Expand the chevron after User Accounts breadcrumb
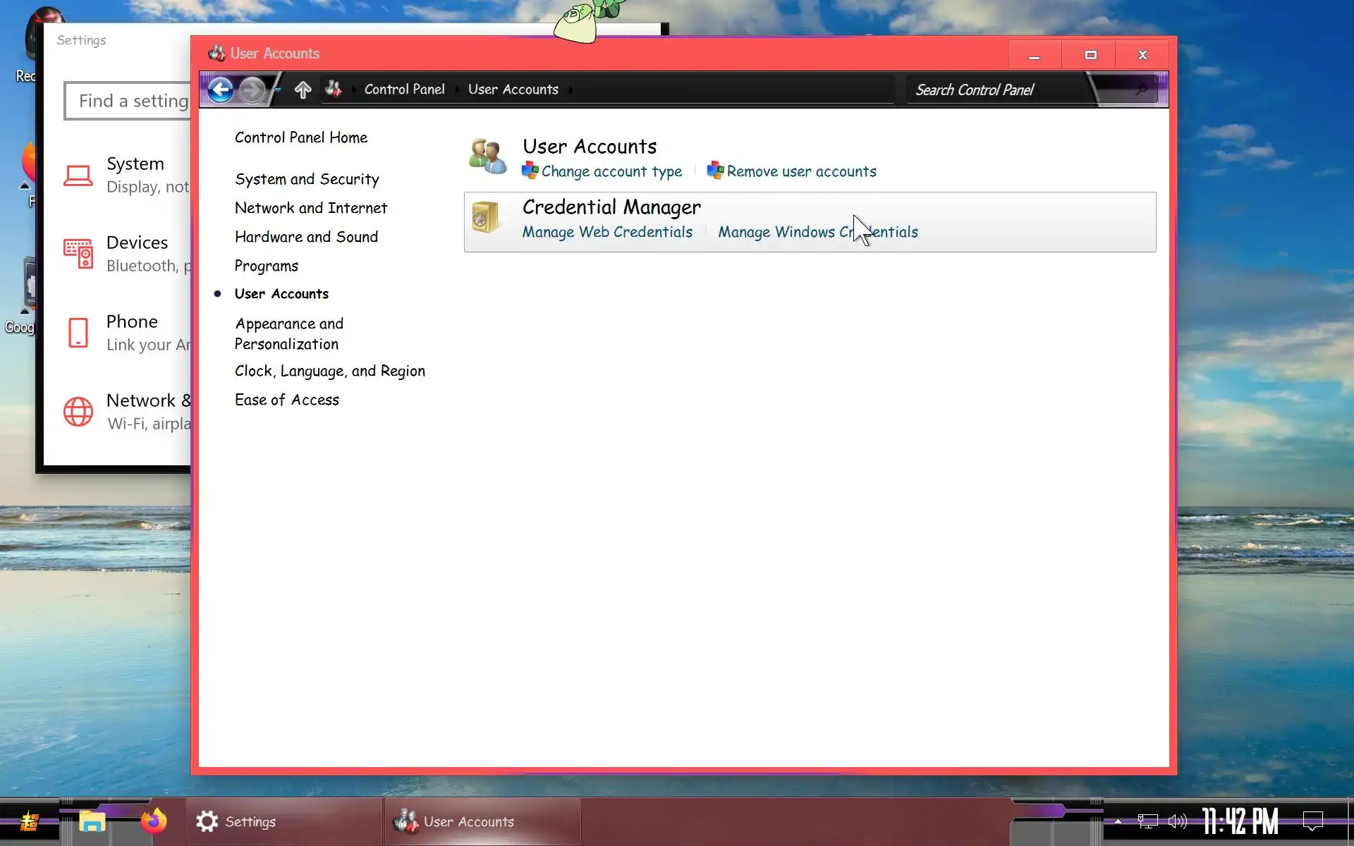The height and width of the screenshot is (846, 1354). [571, 90]
